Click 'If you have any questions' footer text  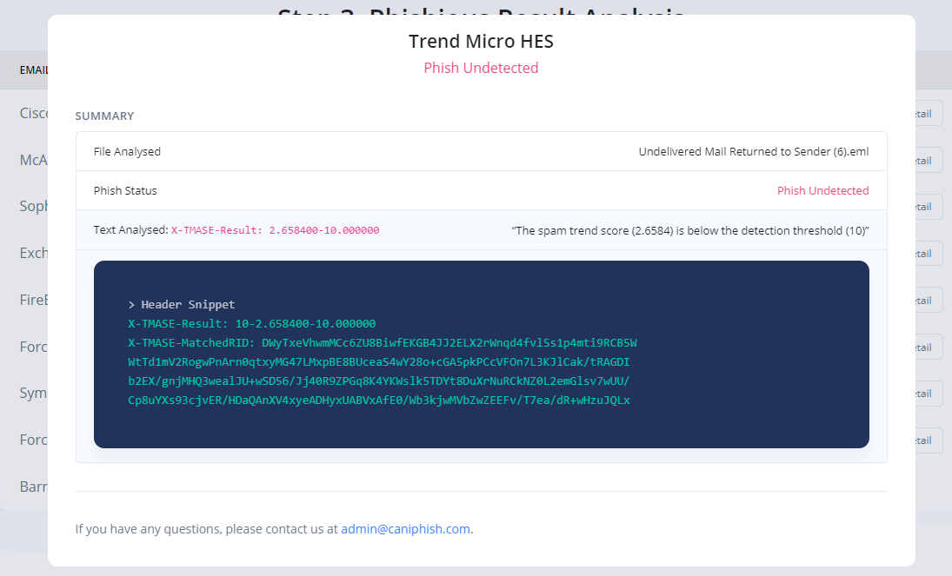pyautogui.click(x=206, y=529)
